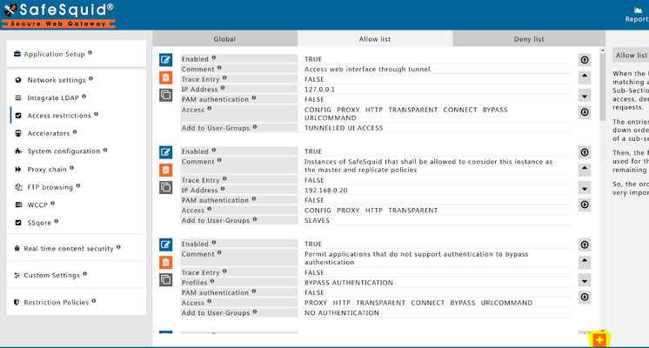
Task: Move NO AUTHENTICATION entry to bottom
Action: coord(585,297)
